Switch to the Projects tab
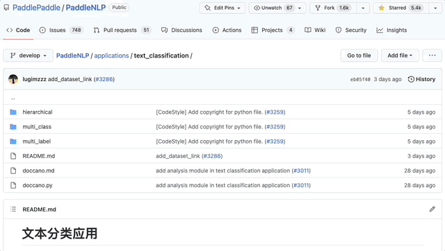 tap(273, 30)
